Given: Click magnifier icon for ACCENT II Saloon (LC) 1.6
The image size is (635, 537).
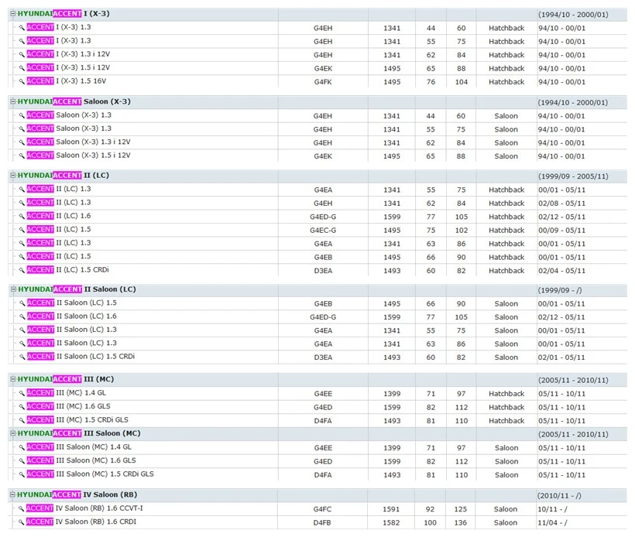Looking at the screenshot, I should (x=22, y=316).
